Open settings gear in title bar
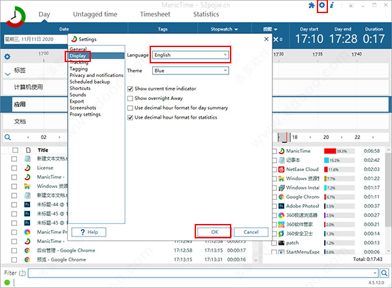 (322, 5)
